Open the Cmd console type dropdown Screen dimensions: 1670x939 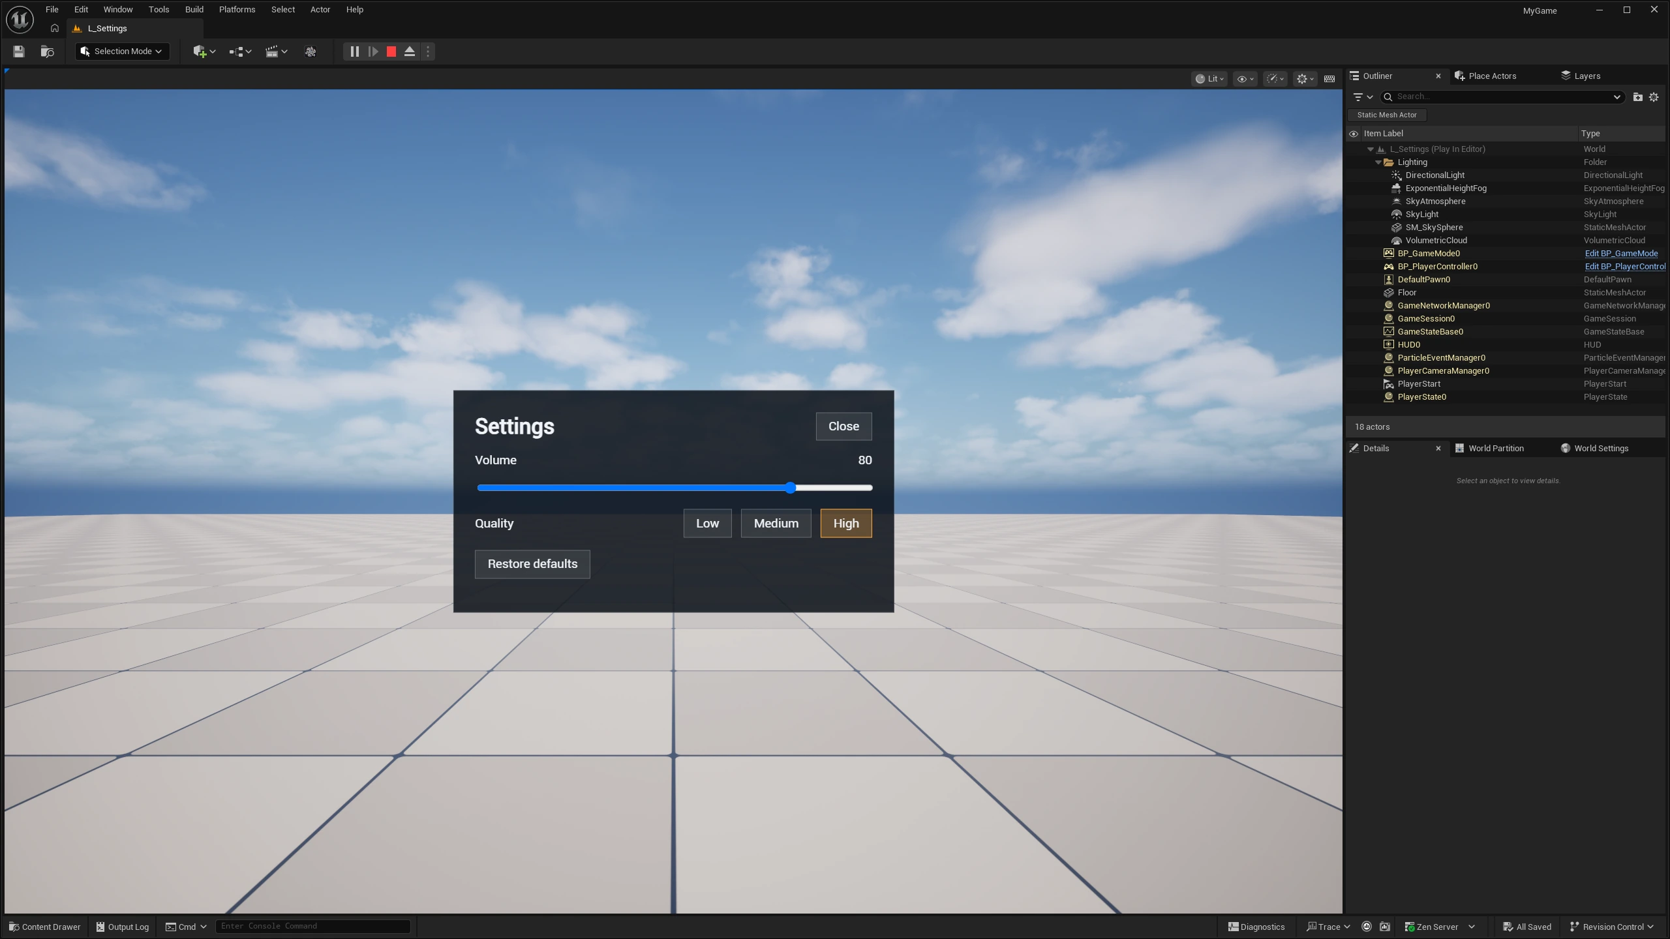point(186,927)
